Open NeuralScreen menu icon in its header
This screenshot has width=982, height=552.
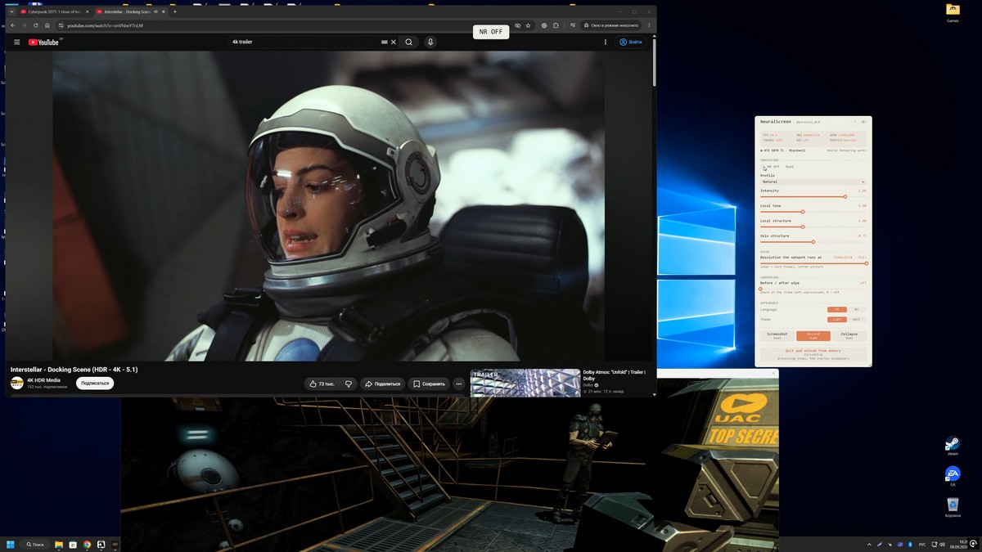863,122
